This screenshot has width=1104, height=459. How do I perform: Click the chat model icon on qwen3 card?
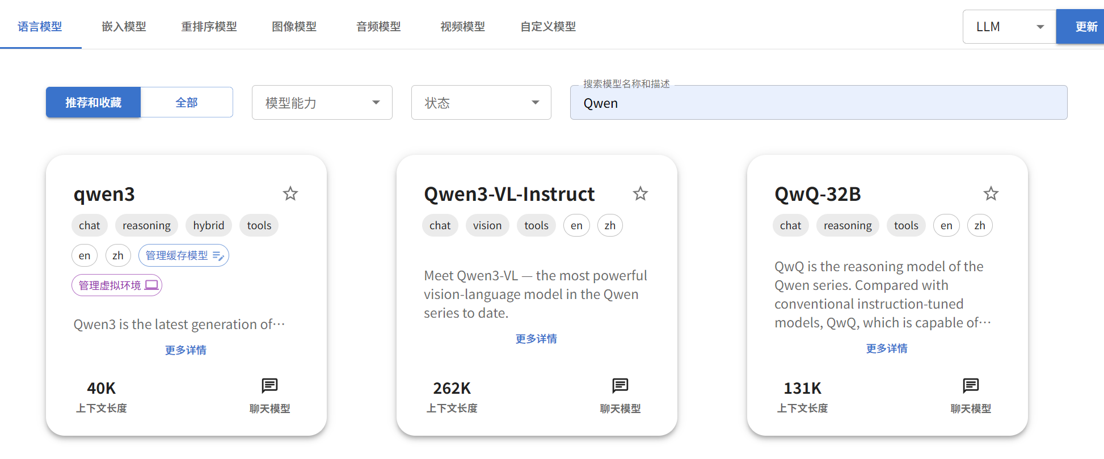click(x=269, y=386)
